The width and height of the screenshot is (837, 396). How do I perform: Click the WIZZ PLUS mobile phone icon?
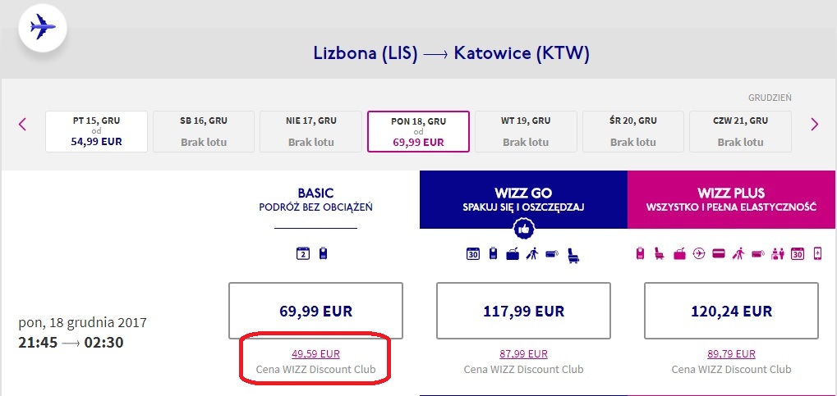click(817, 253)
